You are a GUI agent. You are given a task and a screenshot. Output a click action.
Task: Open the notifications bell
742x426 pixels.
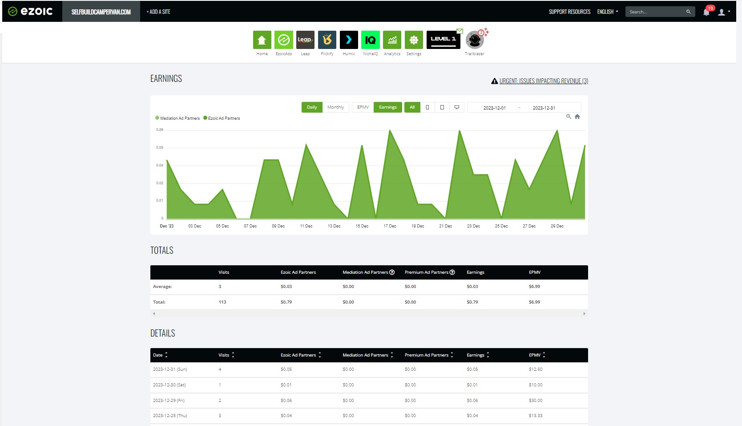(x=706, y=12)
